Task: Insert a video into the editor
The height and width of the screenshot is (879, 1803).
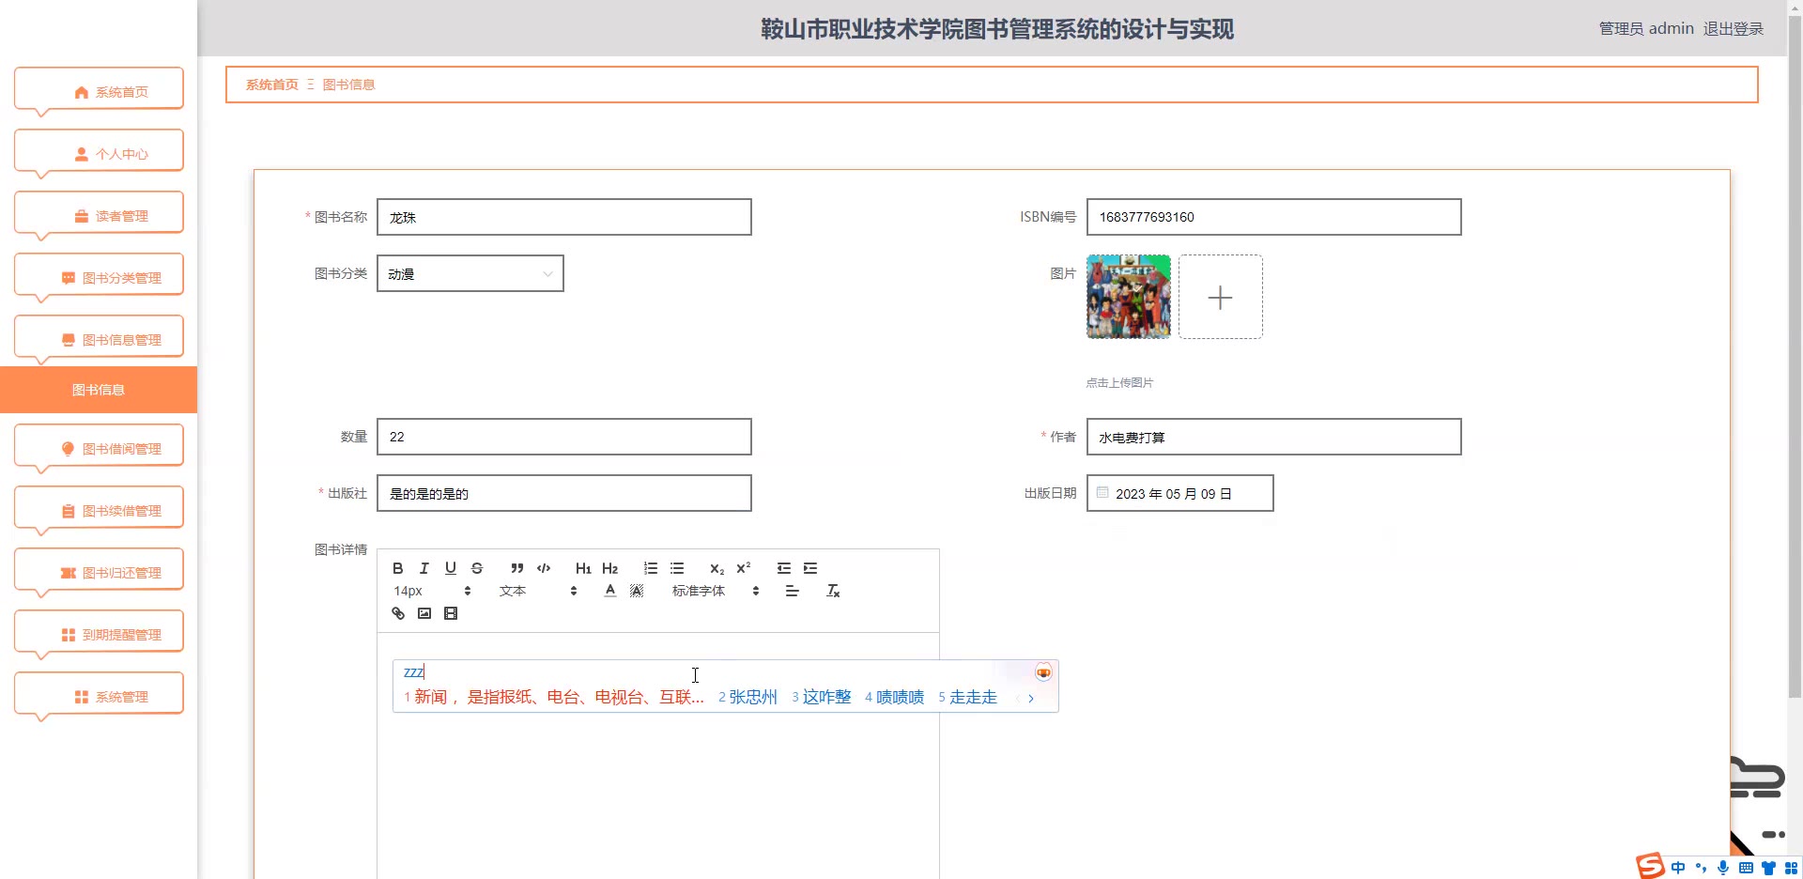Action: coord(450,613)
